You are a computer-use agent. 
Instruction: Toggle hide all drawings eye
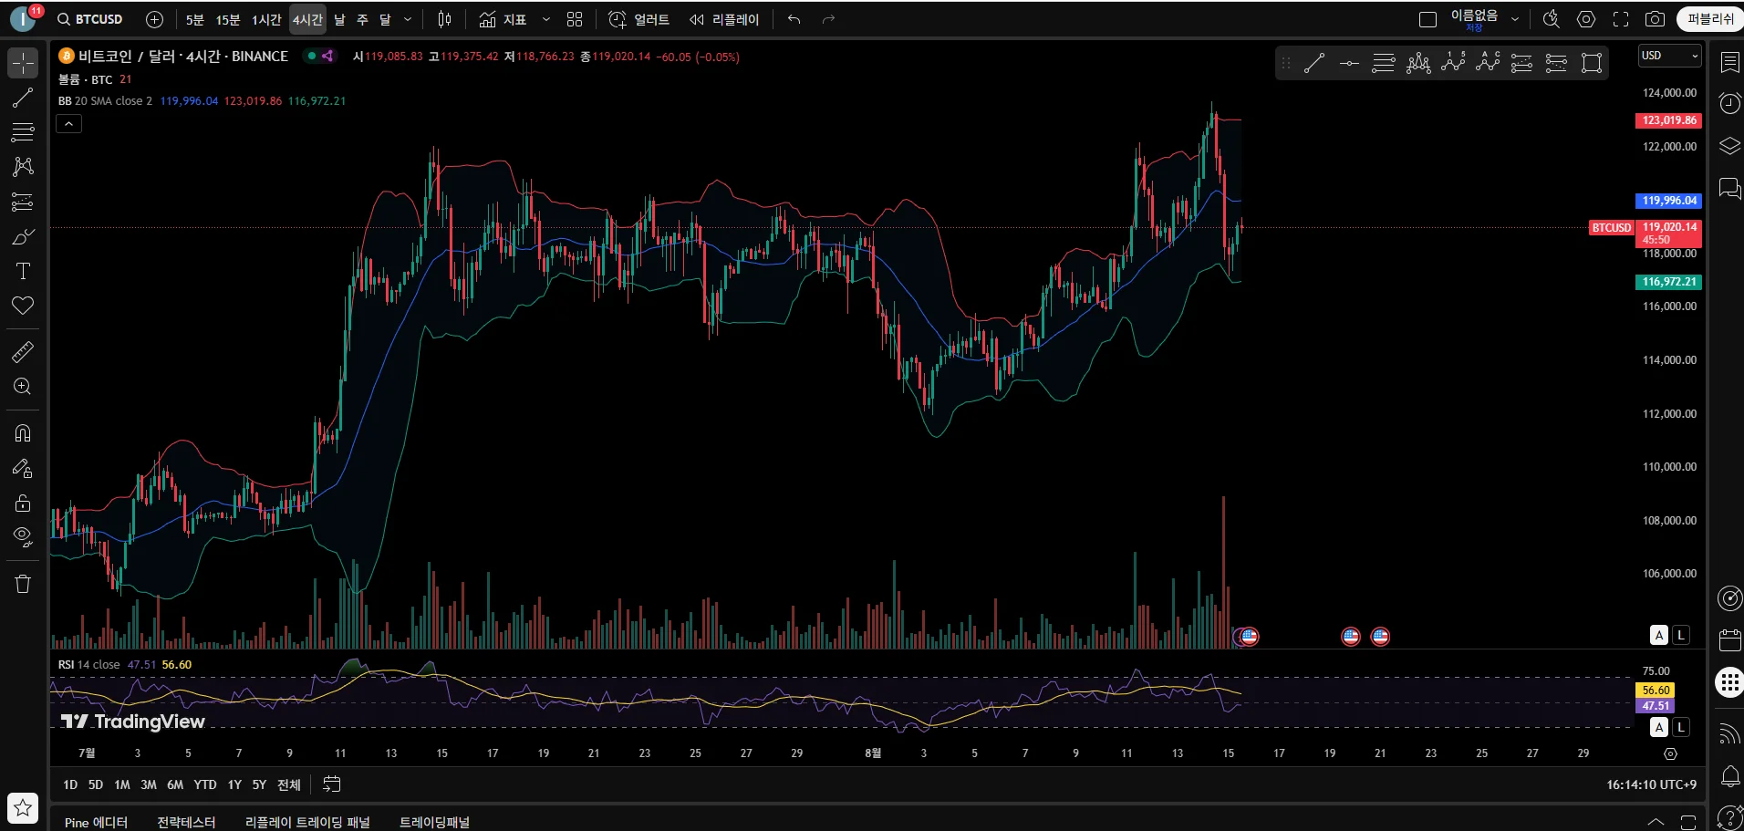23,536
